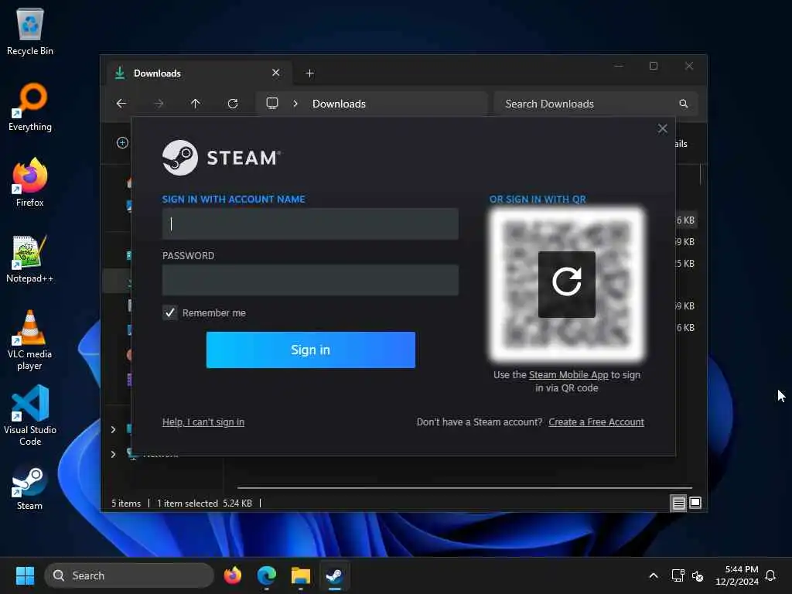Viewport: 792px width, 594px height.
Task: Close the Steam sign-in dialog
Action: click(x=662, y=129)
